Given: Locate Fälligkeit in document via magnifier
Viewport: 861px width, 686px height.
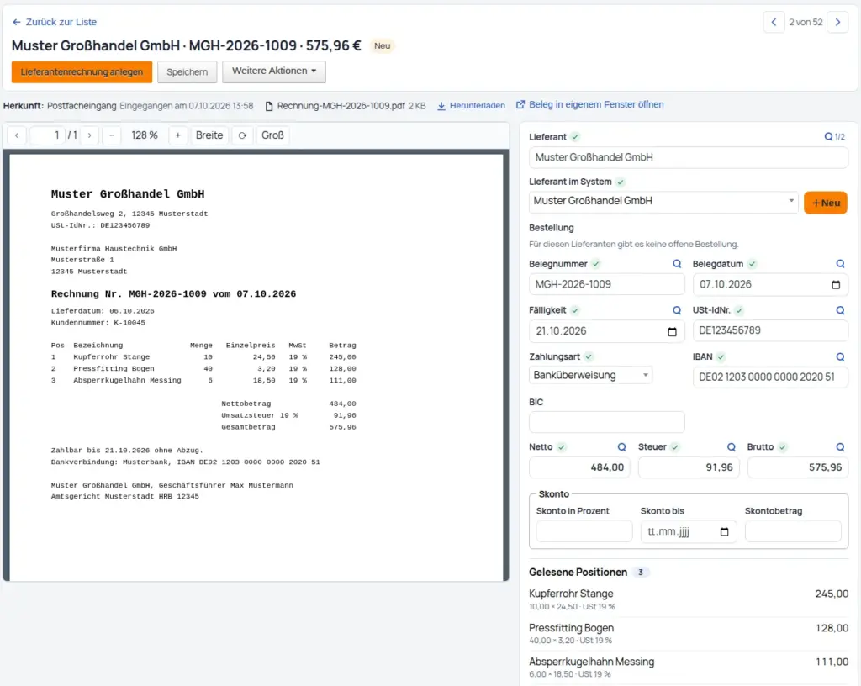Looking at the screenshot, I should pos(677,310).
